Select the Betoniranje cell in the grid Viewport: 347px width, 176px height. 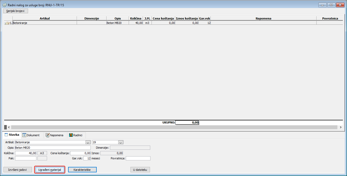pyautogui.click(x=44, y=23)
